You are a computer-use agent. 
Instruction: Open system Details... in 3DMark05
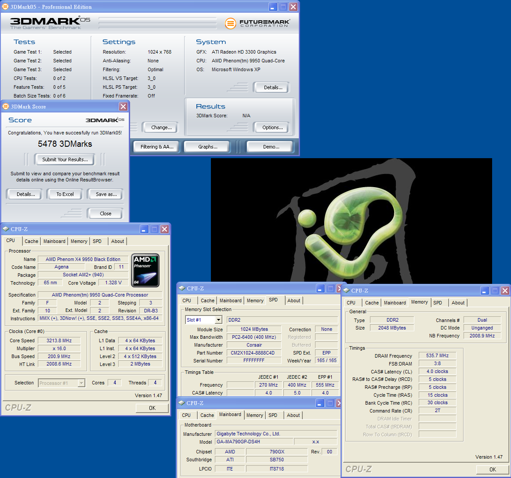(x=273, y=87)
